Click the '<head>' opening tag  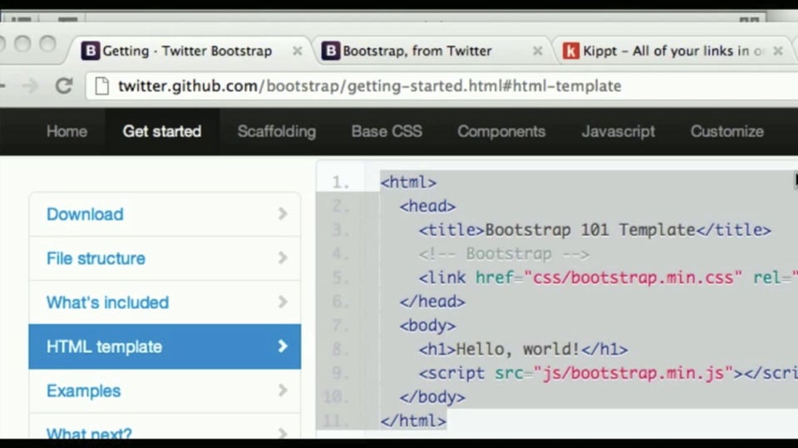(427, 207)
